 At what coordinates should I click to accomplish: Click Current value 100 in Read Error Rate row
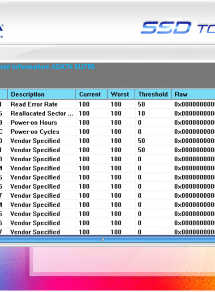pyautogui.click(x=84, y=104)
